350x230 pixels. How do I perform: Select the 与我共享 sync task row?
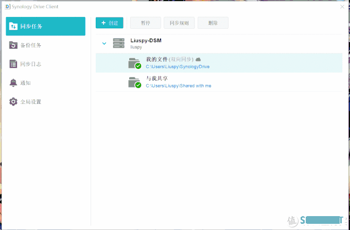pyautogui.click(x=219, y=82)
